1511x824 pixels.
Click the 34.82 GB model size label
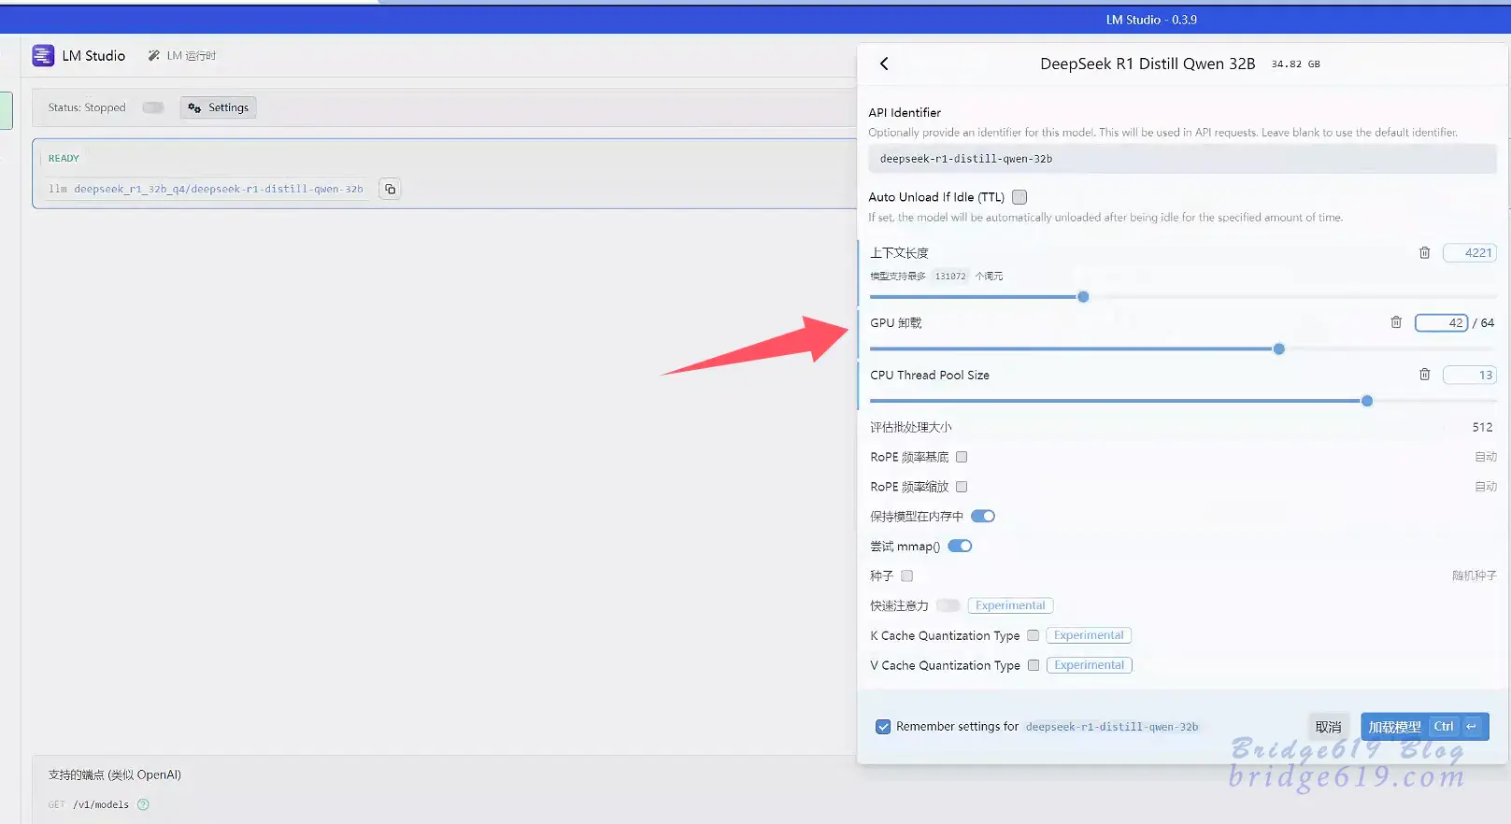[1295, 64]
